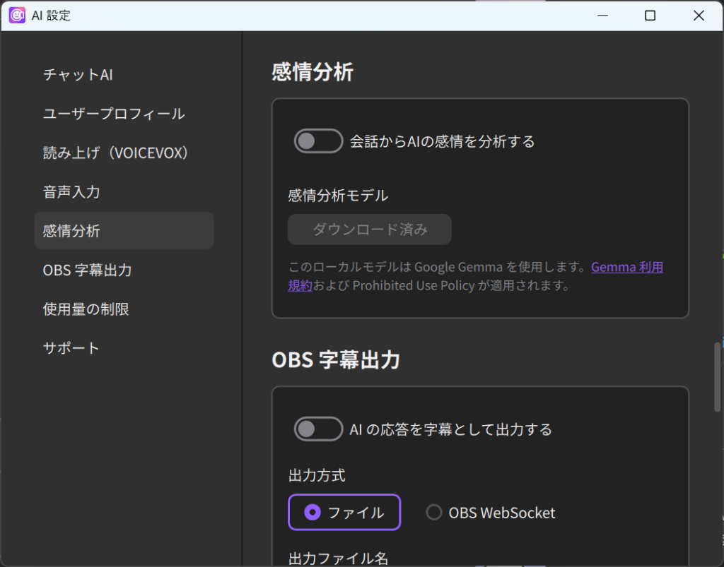The height and width of the screenshot is (567, 724).
Task: Enable 会話からAIの感情を分析する toggle
Action: [318, 141]
